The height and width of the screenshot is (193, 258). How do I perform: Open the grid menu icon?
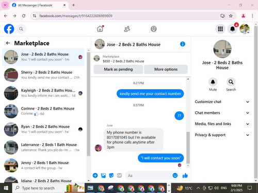click(x=220, y=29)
